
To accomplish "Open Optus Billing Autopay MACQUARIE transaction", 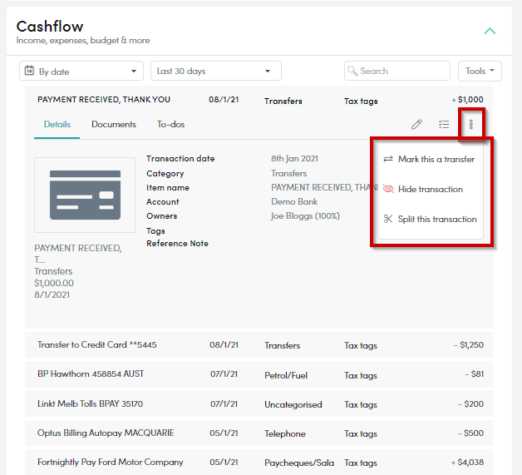I will (x=259, y=433).
